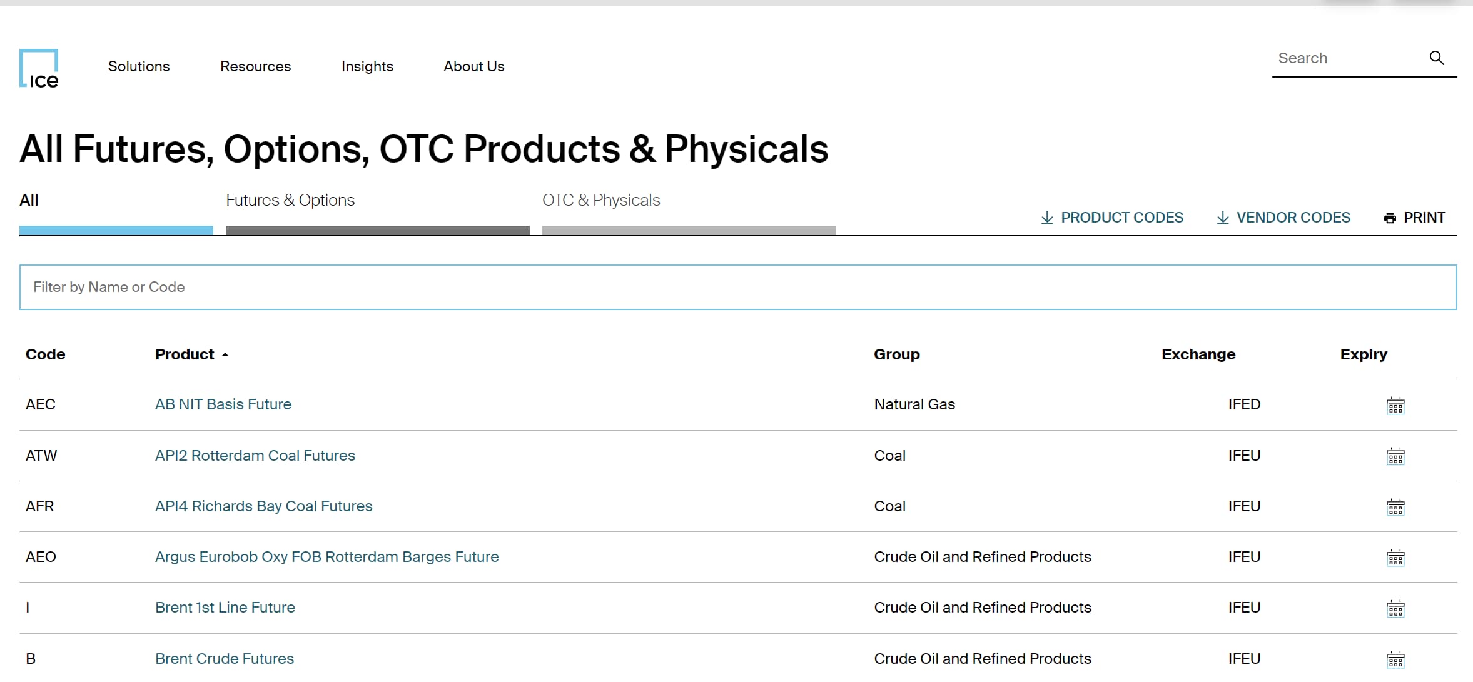Open expiry calendar for Brent 1st Line Future
The width and height of the screenshot is (1473, 682).
pyautogui.click(x=1395, y=609)
